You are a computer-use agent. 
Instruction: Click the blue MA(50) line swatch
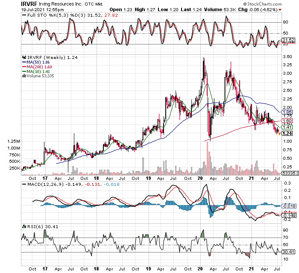[24, 62]
